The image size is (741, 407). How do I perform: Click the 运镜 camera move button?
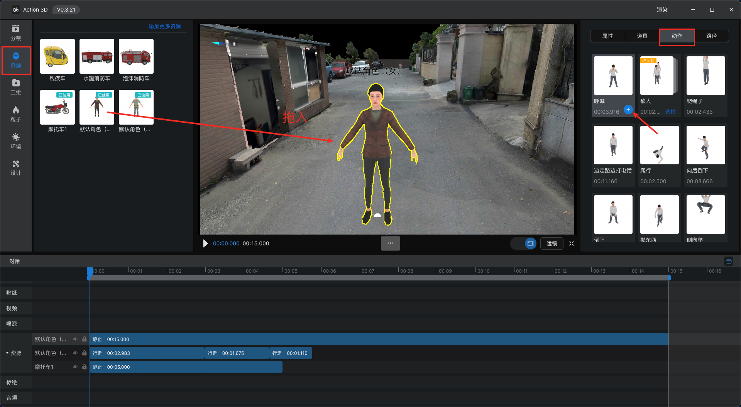click(552, 243)
